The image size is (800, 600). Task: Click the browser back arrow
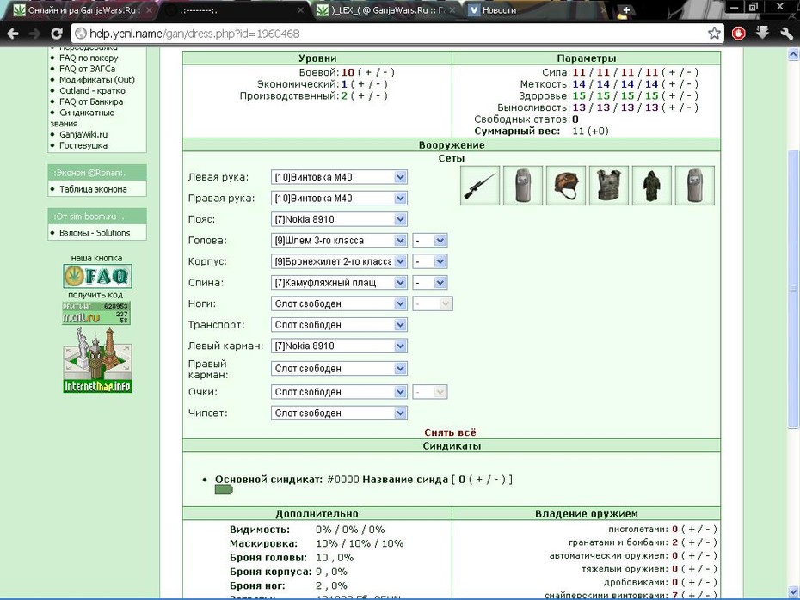pos(13,34)
